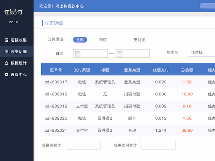This screenshot has width=215, height=161.
Task: Click the 收支明细 page heading
Action: click(54, 23)
